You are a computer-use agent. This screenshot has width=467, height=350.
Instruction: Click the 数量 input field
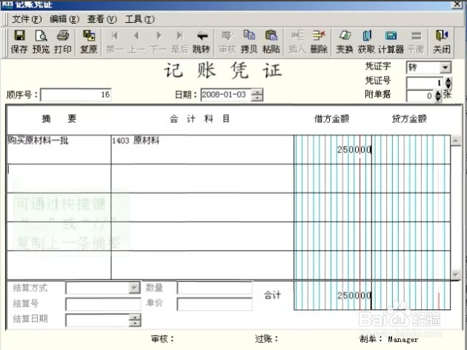tap(214, 288)
